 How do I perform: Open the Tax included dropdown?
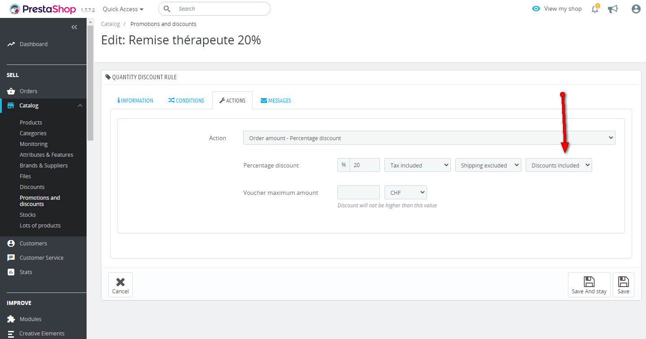tap(417, 165)
